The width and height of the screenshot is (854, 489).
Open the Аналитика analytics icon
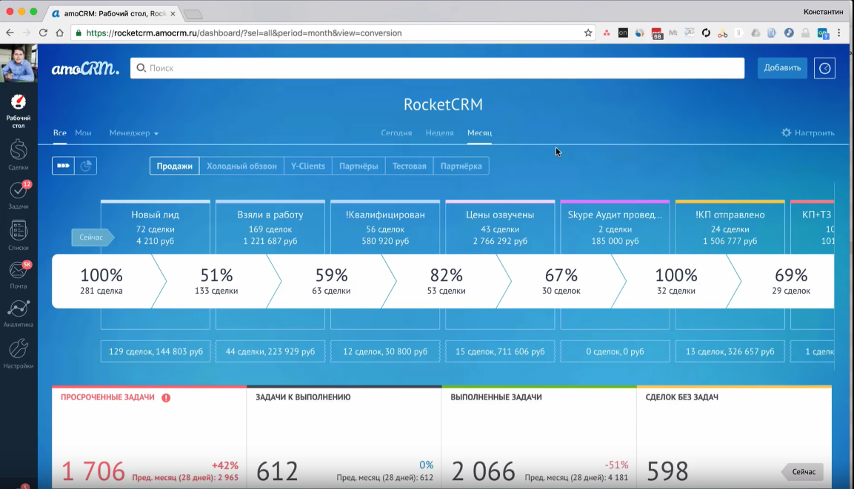[x=19, y=310]
